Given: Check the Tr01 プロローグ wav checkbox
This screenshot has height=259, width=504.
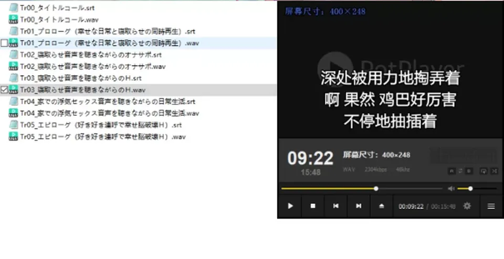Looking at the screenshot, I should [x=4, y=43].
